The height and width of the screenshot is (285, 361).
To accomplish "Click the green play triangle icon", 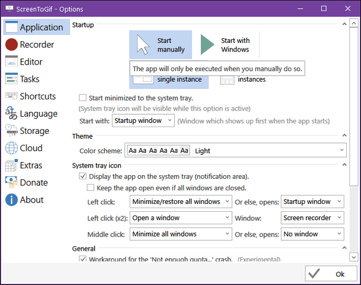I will coord(207,44).
